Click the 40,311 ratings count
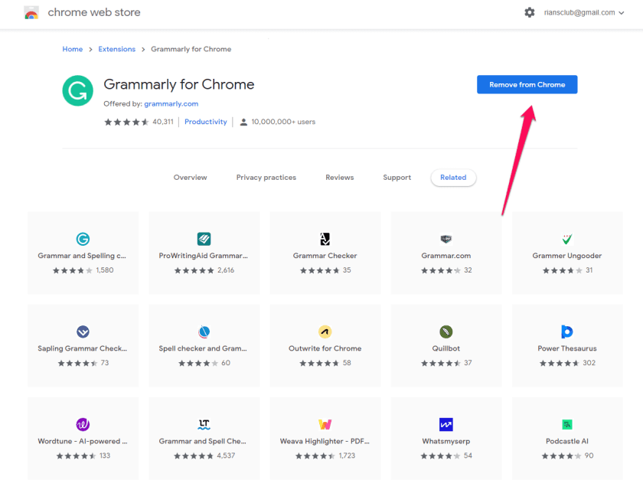The height and width of the screenshot is (490, 643). 163,122
